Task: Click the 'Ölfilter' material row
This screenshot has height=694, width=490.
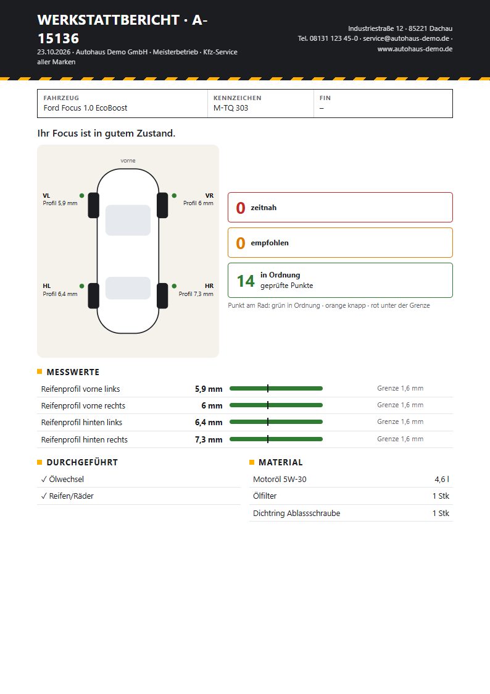Action: coord(351,496)
